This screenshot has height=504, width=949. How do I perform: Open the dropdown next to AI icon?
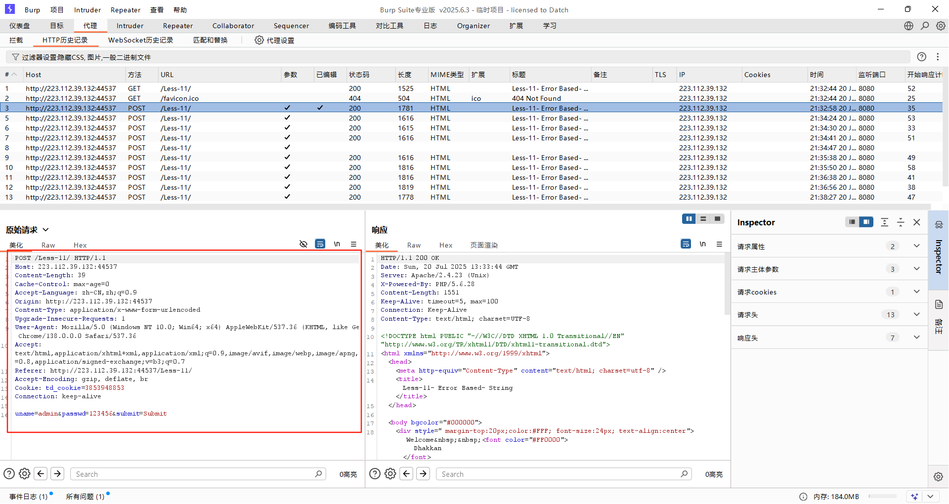click(931, 497)
